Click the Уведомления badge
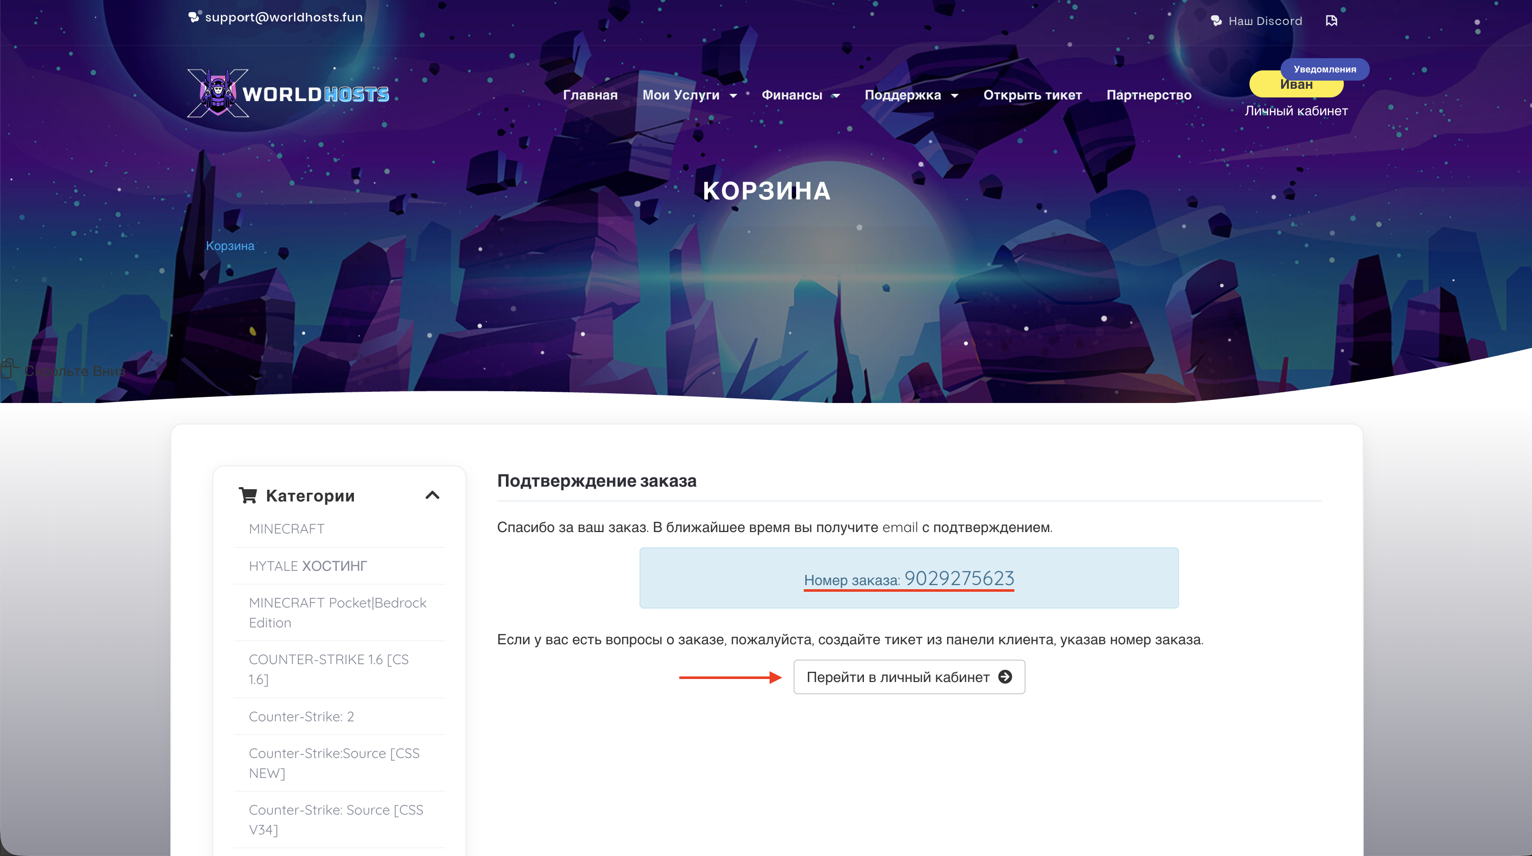This screenshot has width=1532, height=856. 1324,69
